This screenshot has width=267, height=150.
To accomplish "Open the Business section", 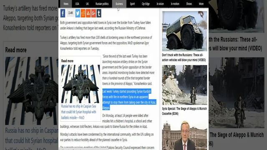I will [x=119, y=4].
